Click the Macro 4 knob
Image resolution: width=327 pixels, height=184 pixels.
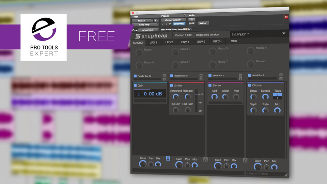[250, 50]
